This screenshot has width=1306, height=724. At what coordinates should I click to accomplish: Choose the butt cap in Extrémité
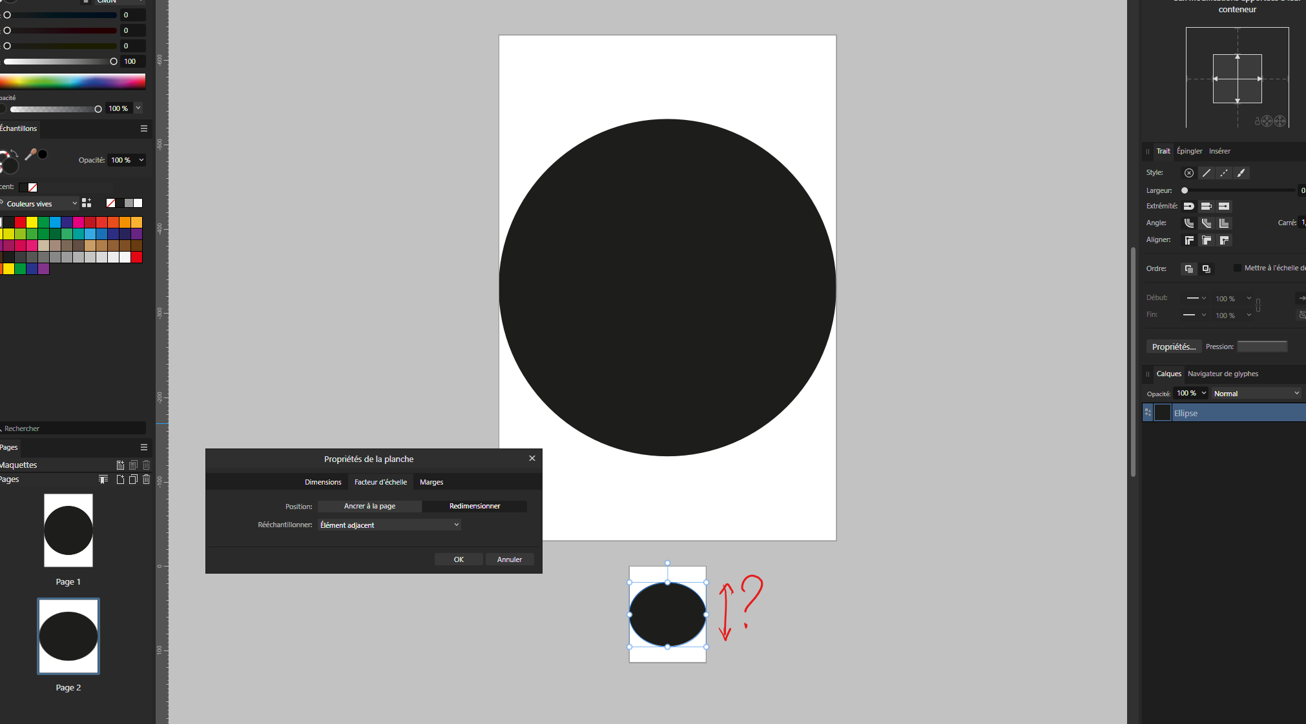(1206, 206)
